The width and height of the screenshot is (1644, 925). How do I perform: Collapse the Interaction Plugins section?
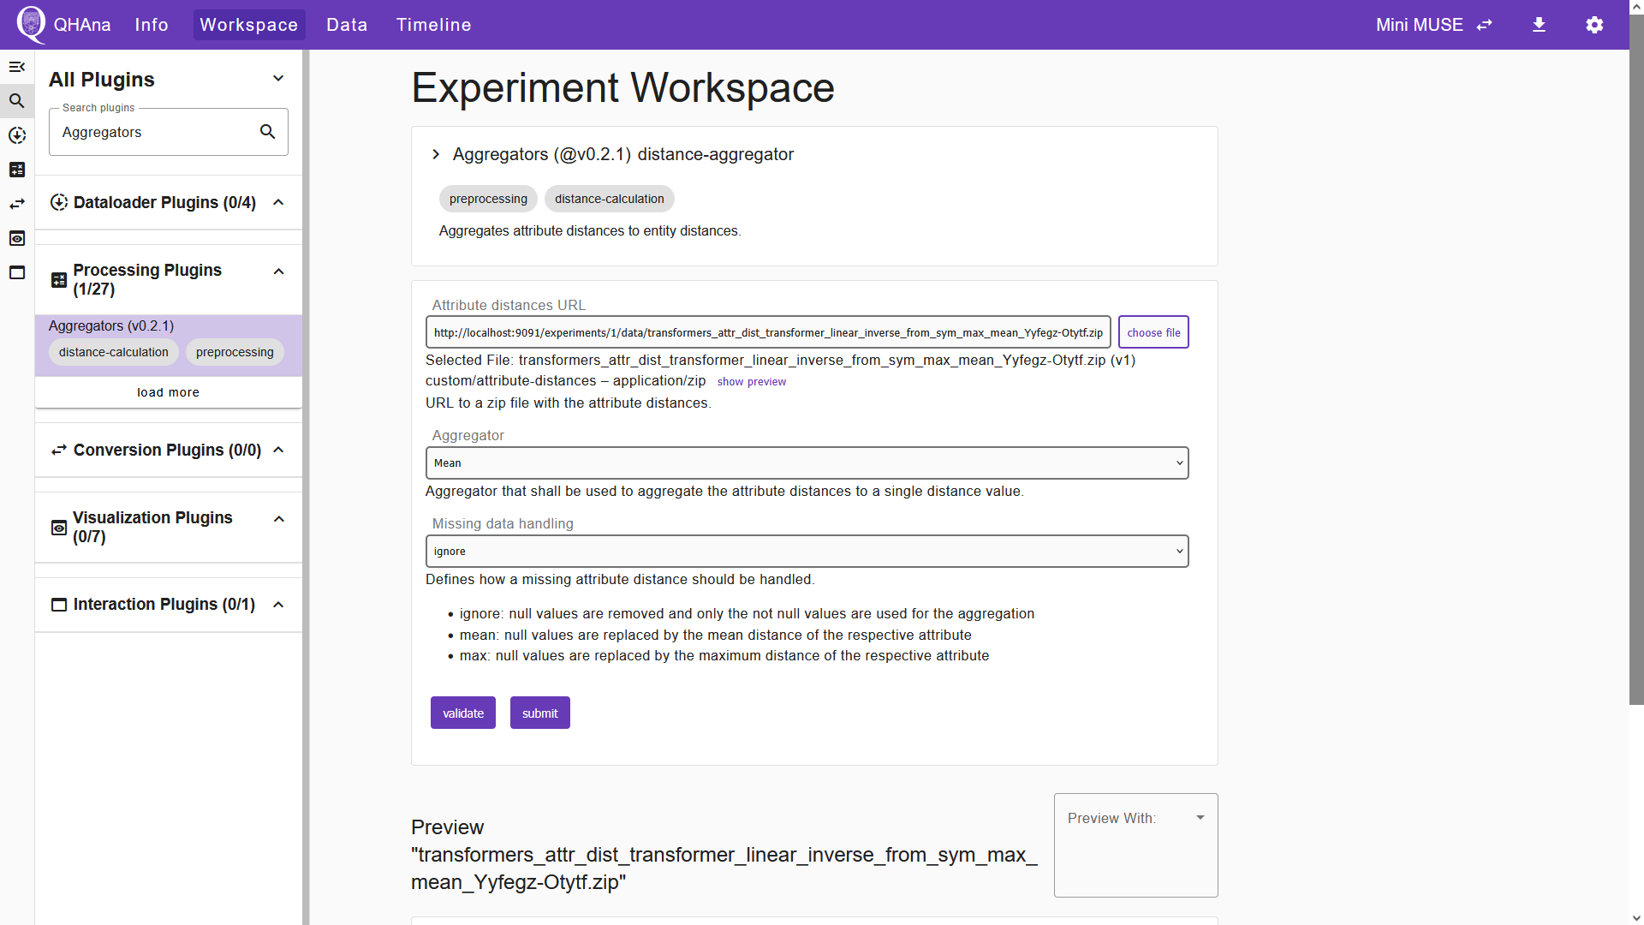pyautogui.click(x=278, y=605)
